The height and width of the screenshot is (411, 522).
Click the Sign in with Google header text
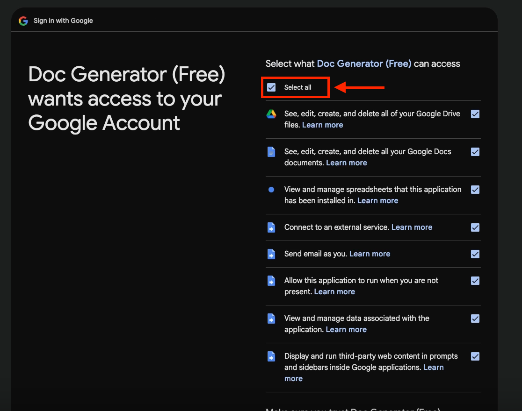tap(63, 21)
